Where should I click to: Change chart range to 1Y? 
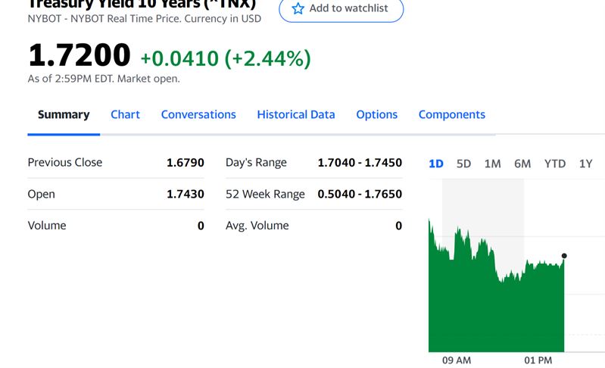(585, 164)
